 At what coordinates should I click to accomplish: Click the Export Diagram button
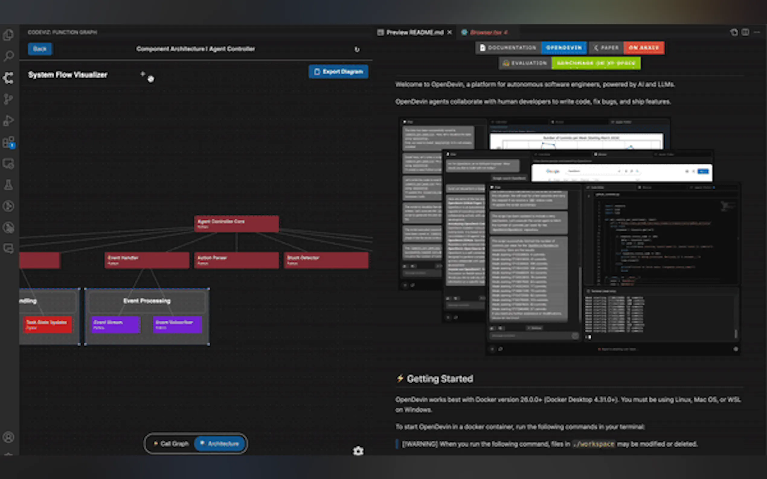click(338, 71)
